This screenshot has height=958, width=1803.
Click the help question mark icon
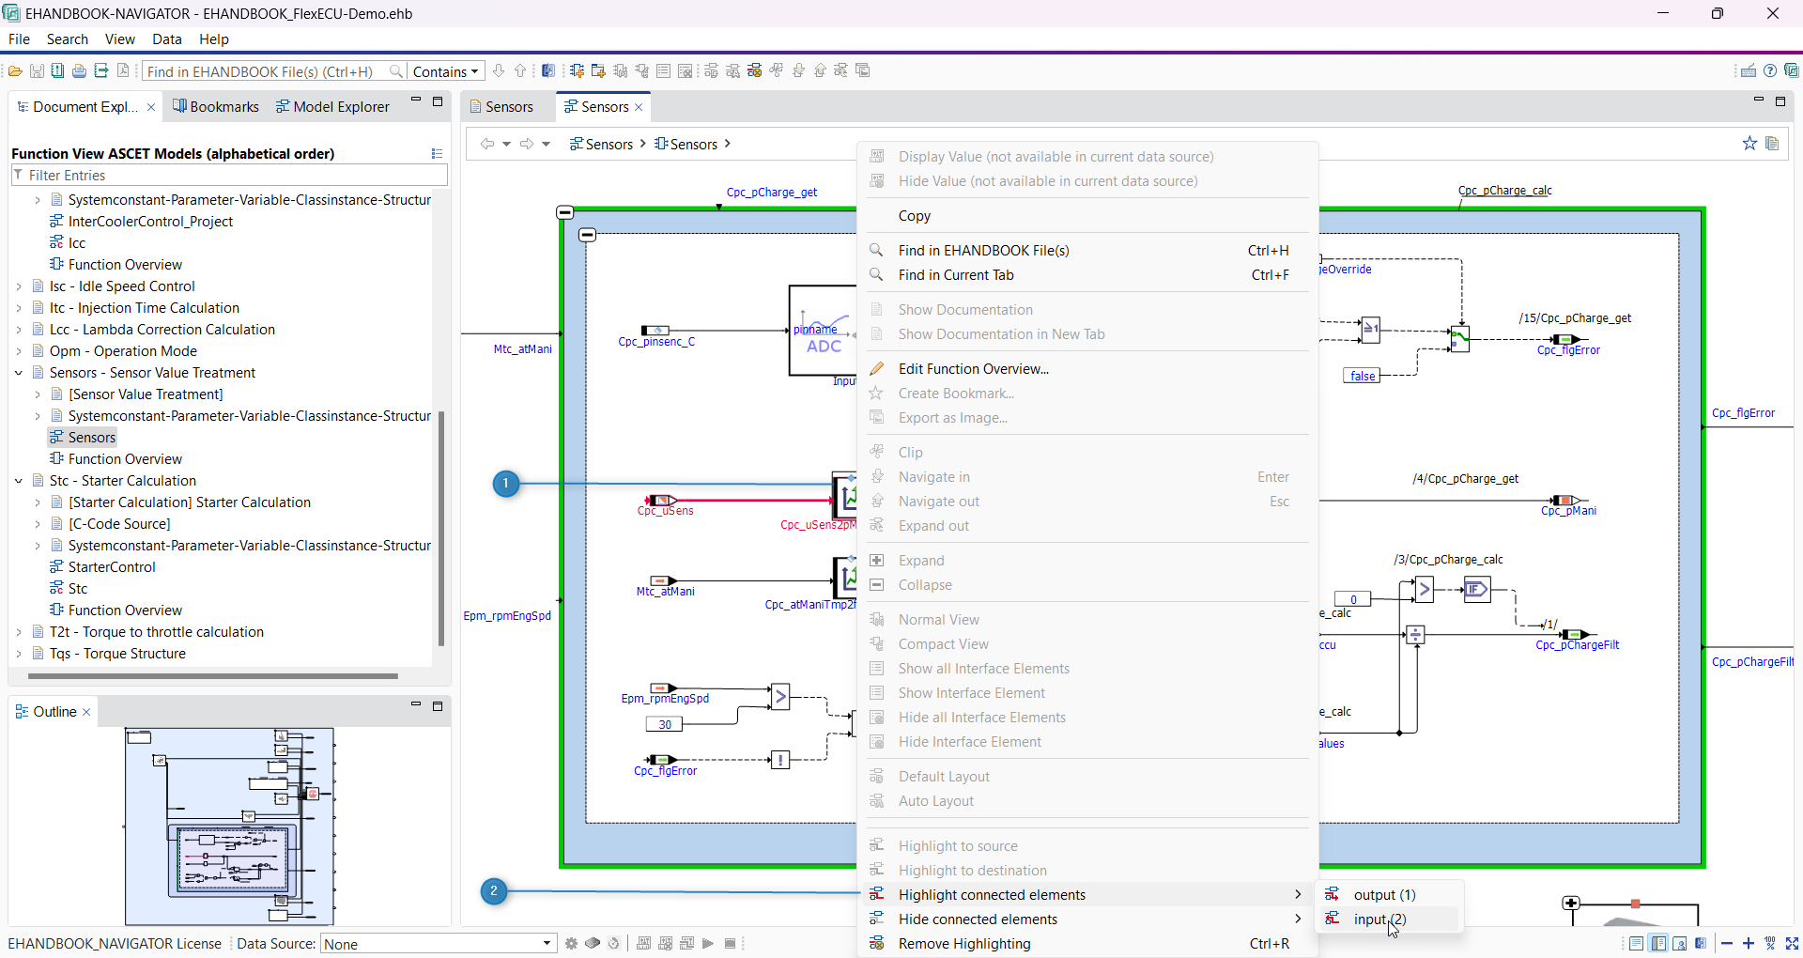click(1770, 71)
